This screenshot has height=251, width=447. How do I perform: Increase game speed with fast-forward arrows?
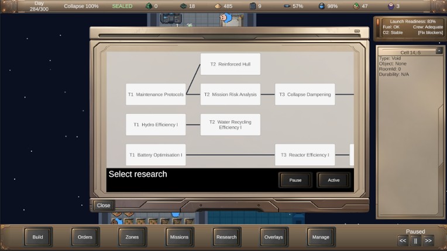(x=428, y=240)
